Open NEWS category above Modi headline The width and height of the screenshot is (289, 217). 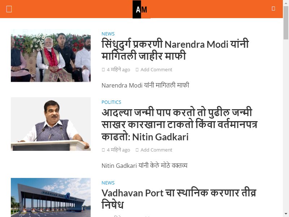(108, 34)
